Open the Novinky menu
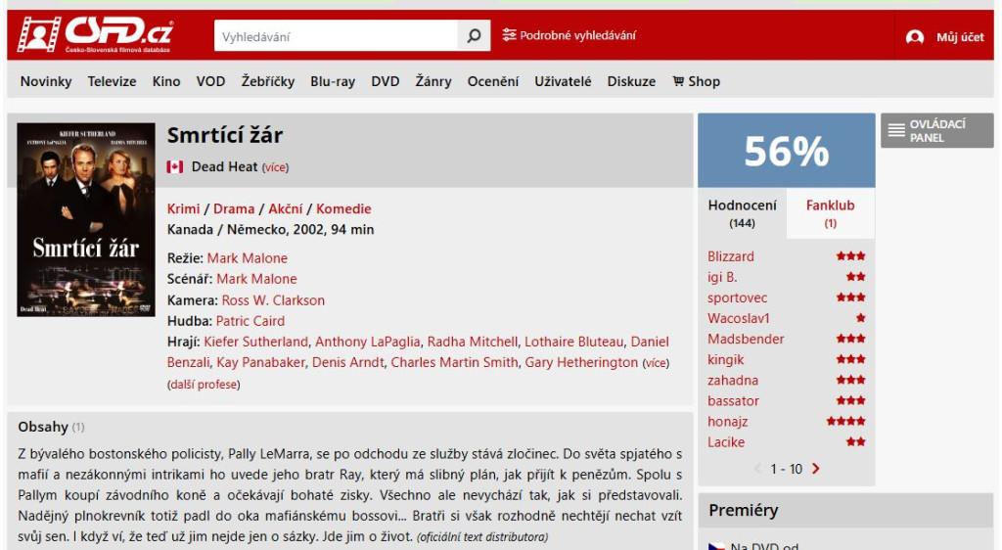This screenshot has height=550, width=1002. [46, 81]
